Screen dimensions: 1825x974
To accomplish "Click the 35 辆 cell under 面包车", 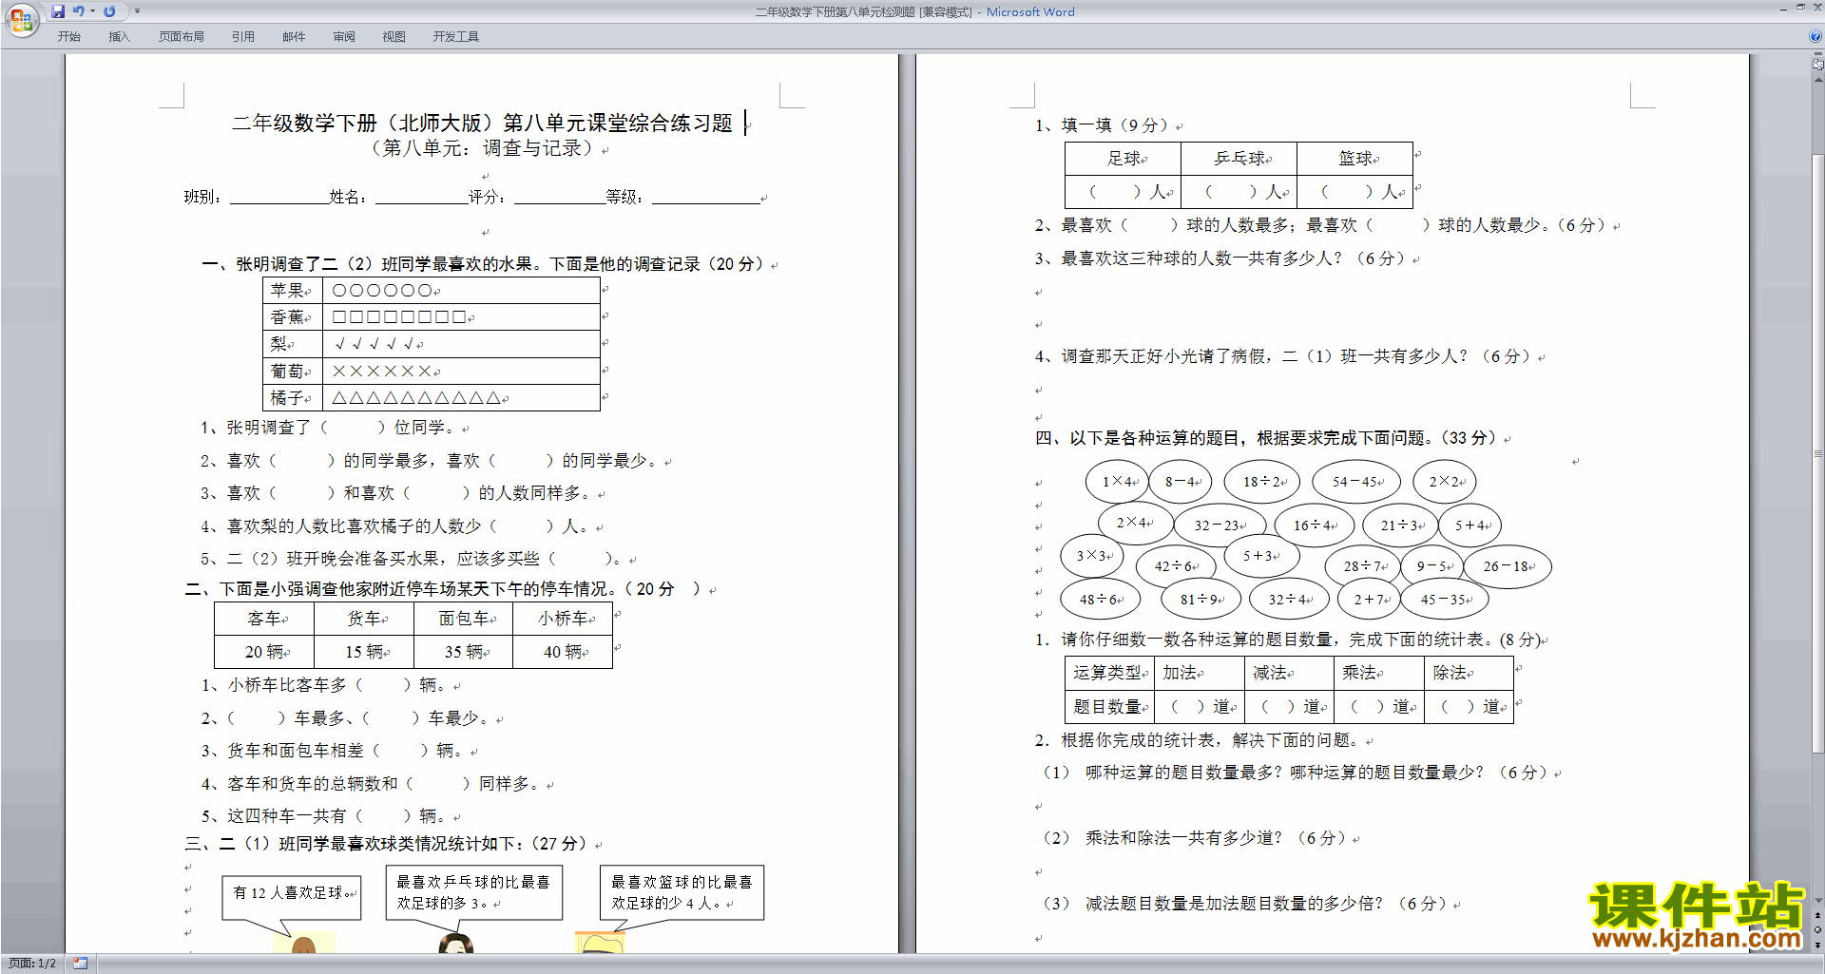I will 464,652.
